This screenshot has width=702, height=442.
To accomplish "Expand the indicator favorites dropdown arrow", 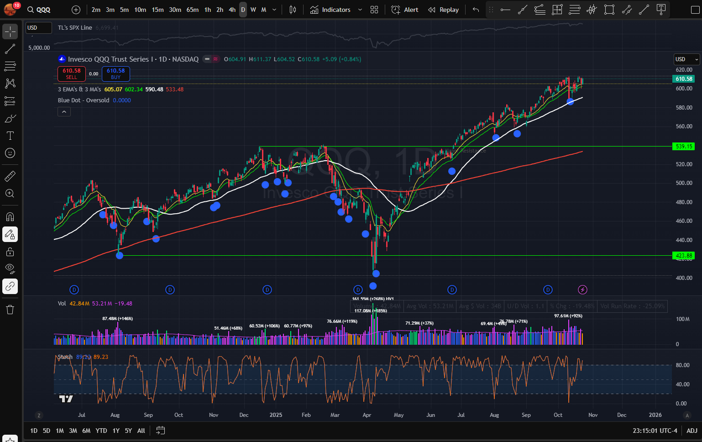I will (360, 10).
